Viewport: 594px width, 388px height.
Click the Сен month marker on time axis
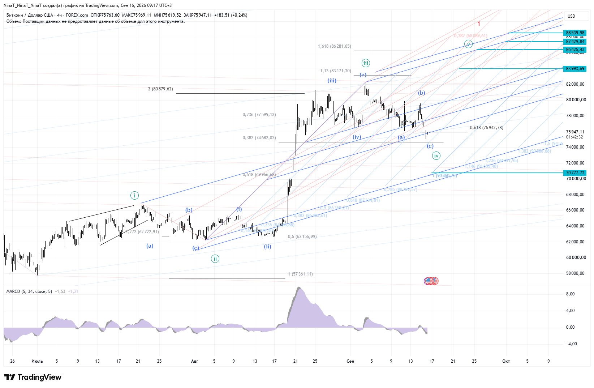(350, 361)
